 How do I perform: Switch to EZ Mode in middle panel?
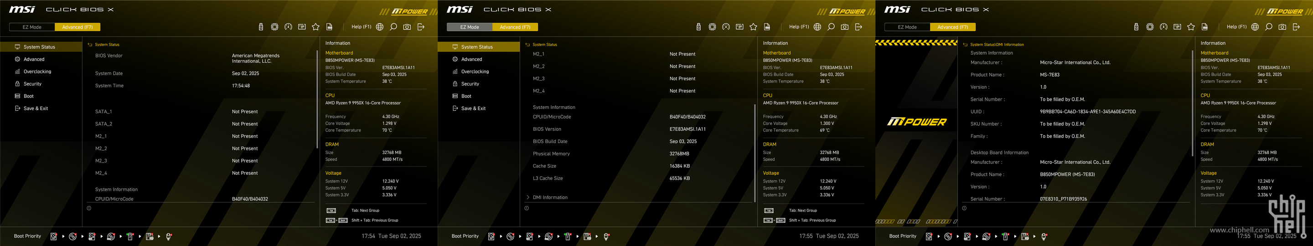tap(470, 27)
